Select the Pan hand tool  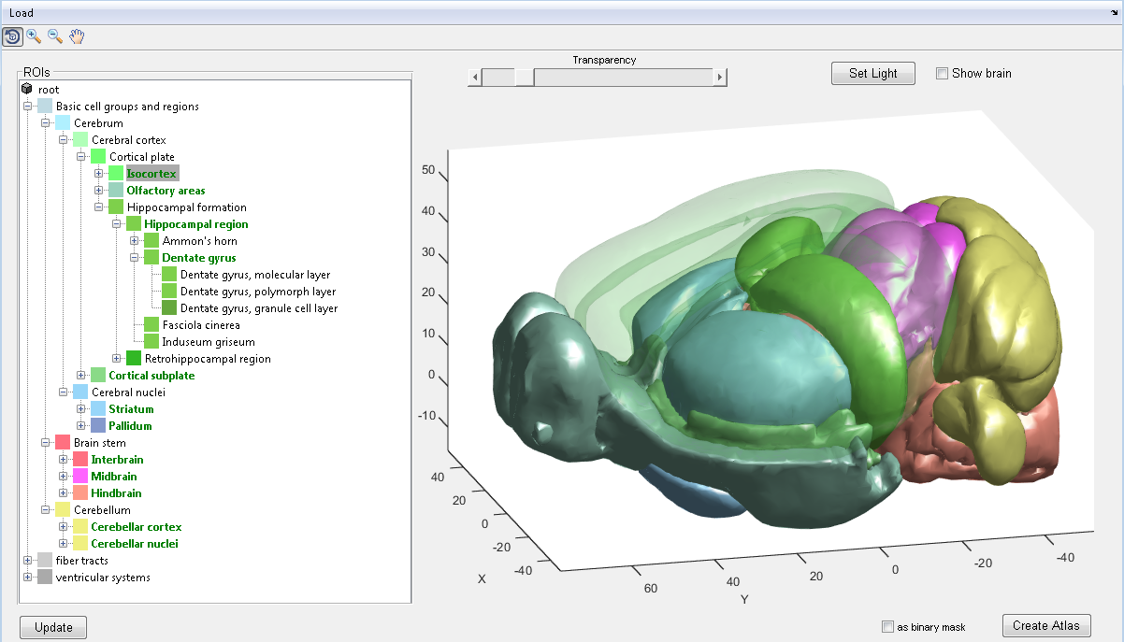pyautogui.click(x=77, y=36)
